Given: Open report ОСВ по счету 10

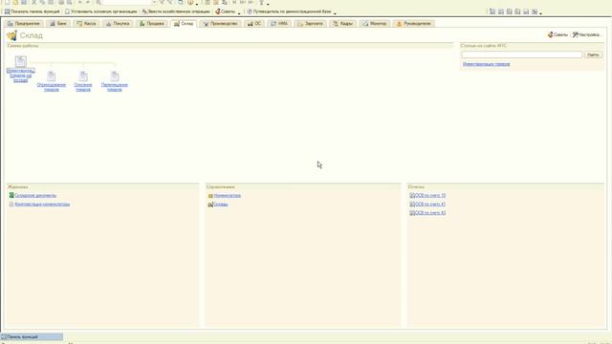Looking at the screenshot, I should 430,195.
